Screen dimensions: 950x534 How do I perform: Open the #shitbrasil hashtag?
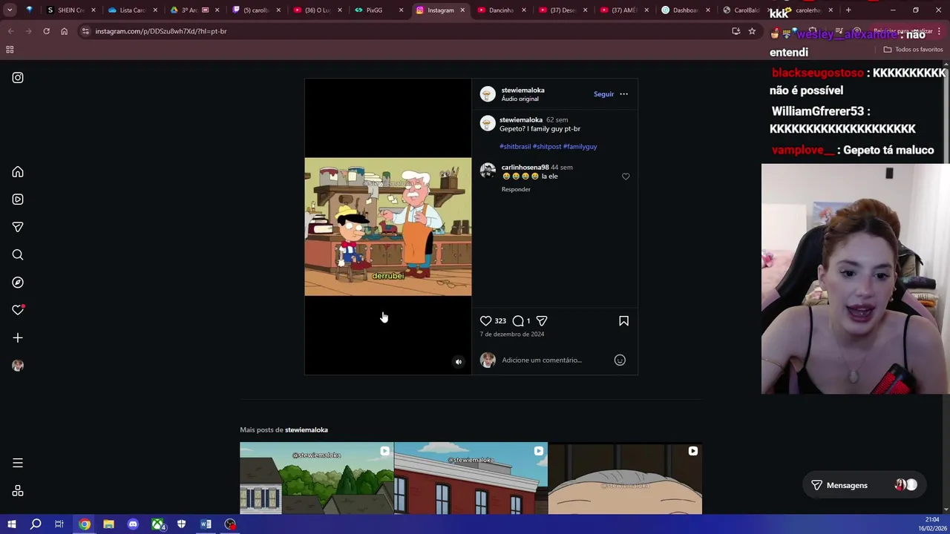[x=515, y=147]
